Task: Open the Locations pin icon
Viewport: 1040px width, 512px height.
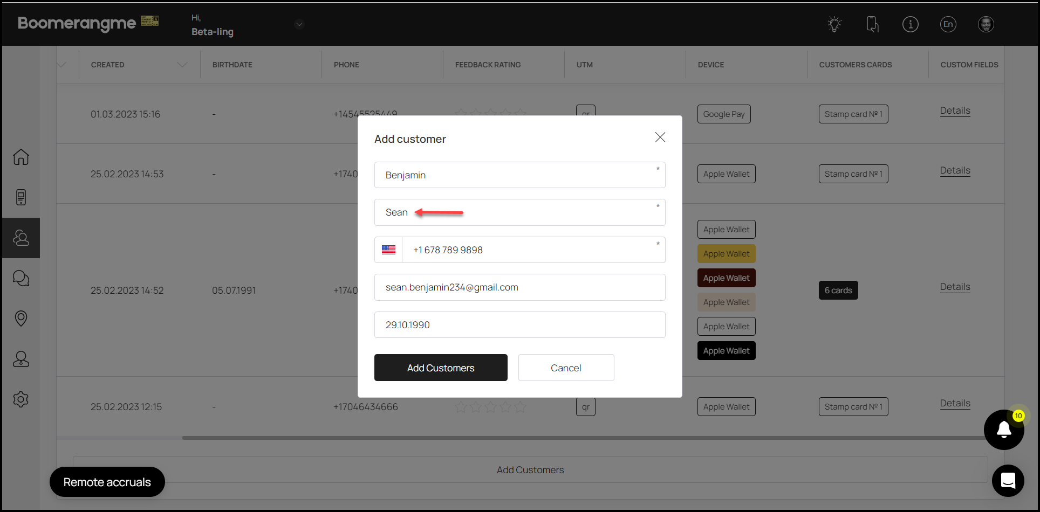Action: tap(21, 319)
